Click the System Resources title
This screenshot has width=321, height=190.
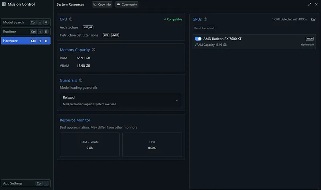(x=70, y=4)
